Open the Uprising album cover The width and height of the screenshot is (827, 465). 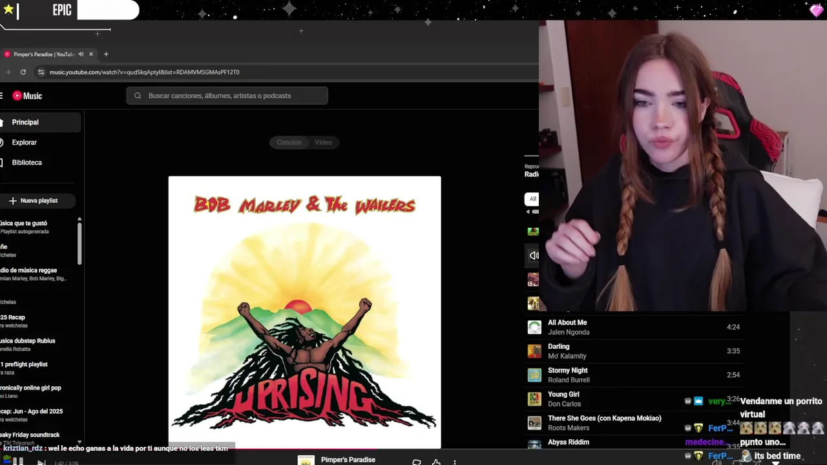pos(304,312)
